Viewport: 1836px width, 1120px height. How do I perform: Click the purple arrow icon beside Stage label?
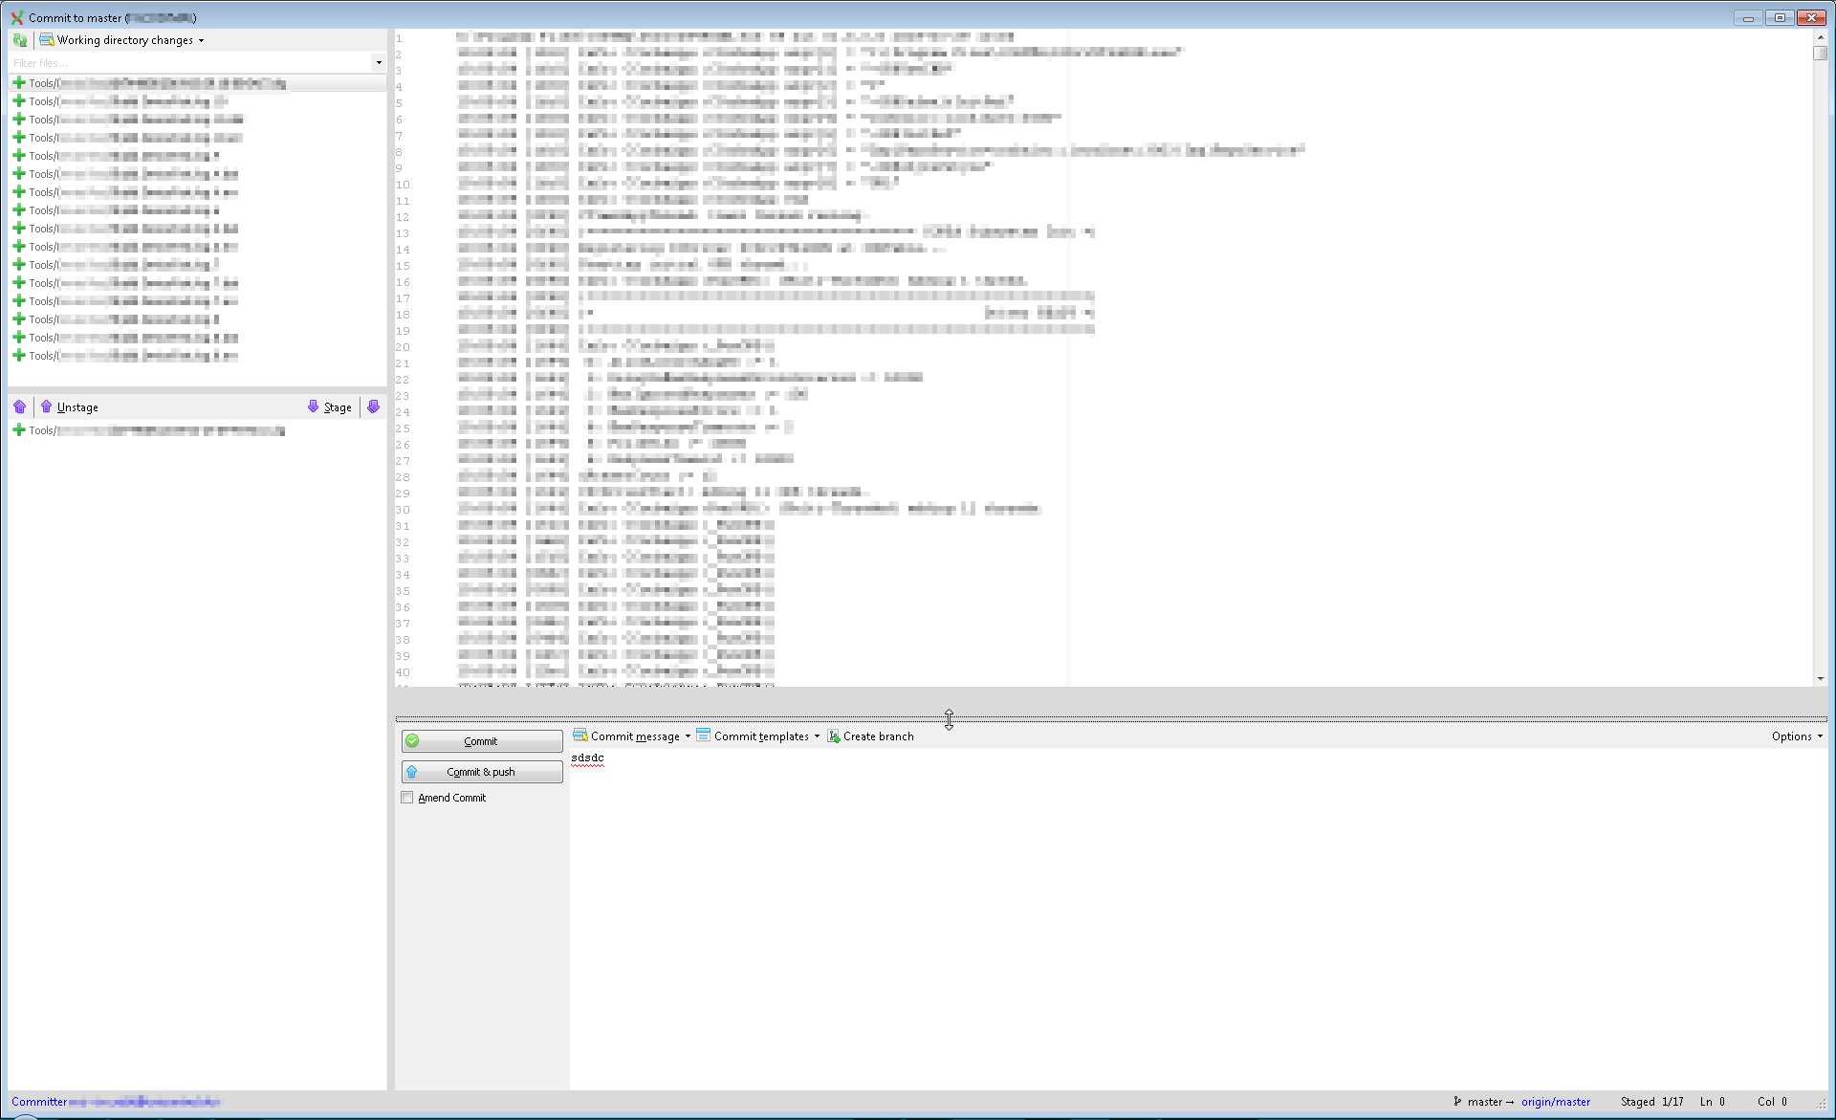313,406
